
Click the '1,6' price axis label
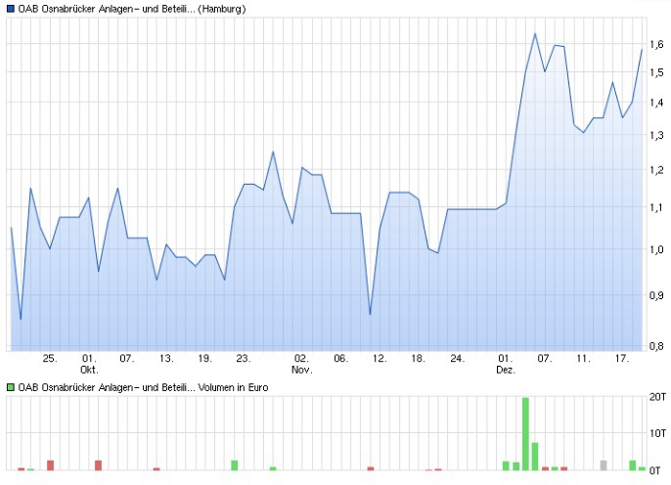tap(653, 45)
